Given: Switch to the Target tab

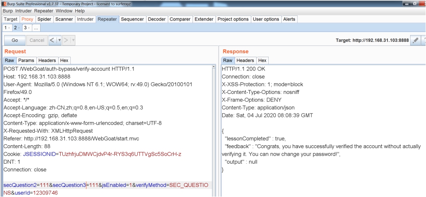Looking at the screenshot, I should (10, 19).
